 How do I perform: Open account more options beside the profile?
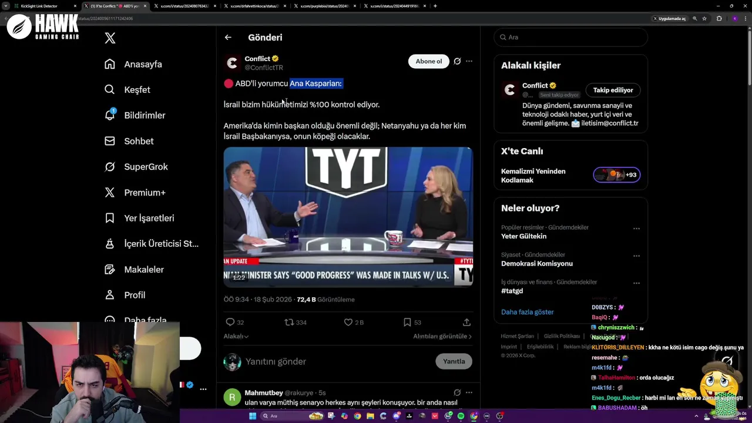[x=203, y=389]
